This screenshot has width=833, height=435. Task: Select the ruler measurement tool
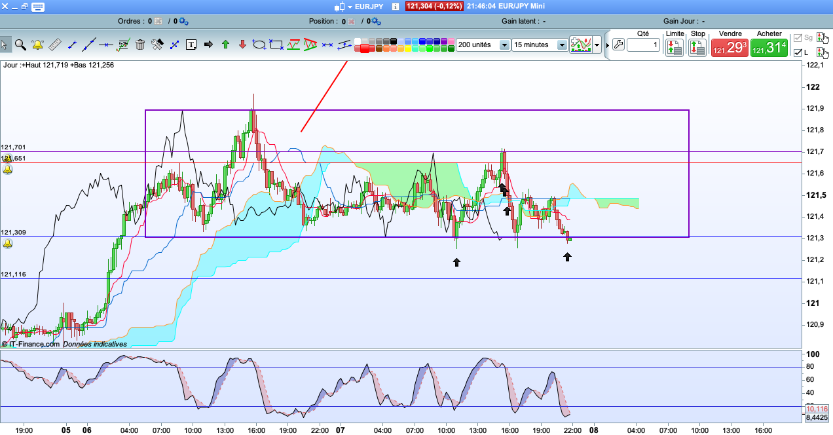pyautogui.click(x=55, y=45)
